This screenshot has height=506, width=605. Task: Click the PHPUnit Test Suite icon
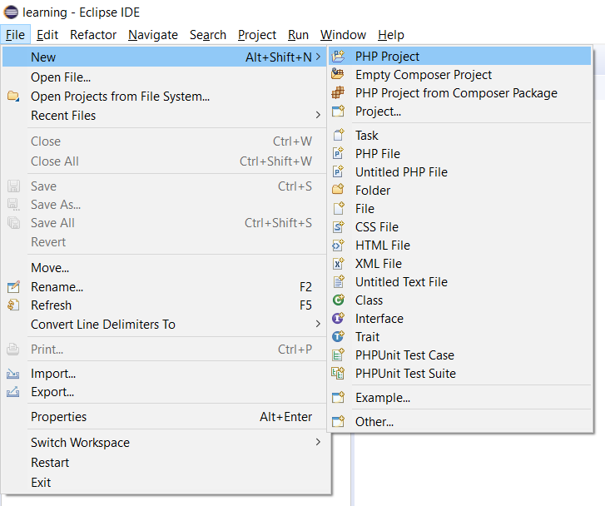click(338, 373)
